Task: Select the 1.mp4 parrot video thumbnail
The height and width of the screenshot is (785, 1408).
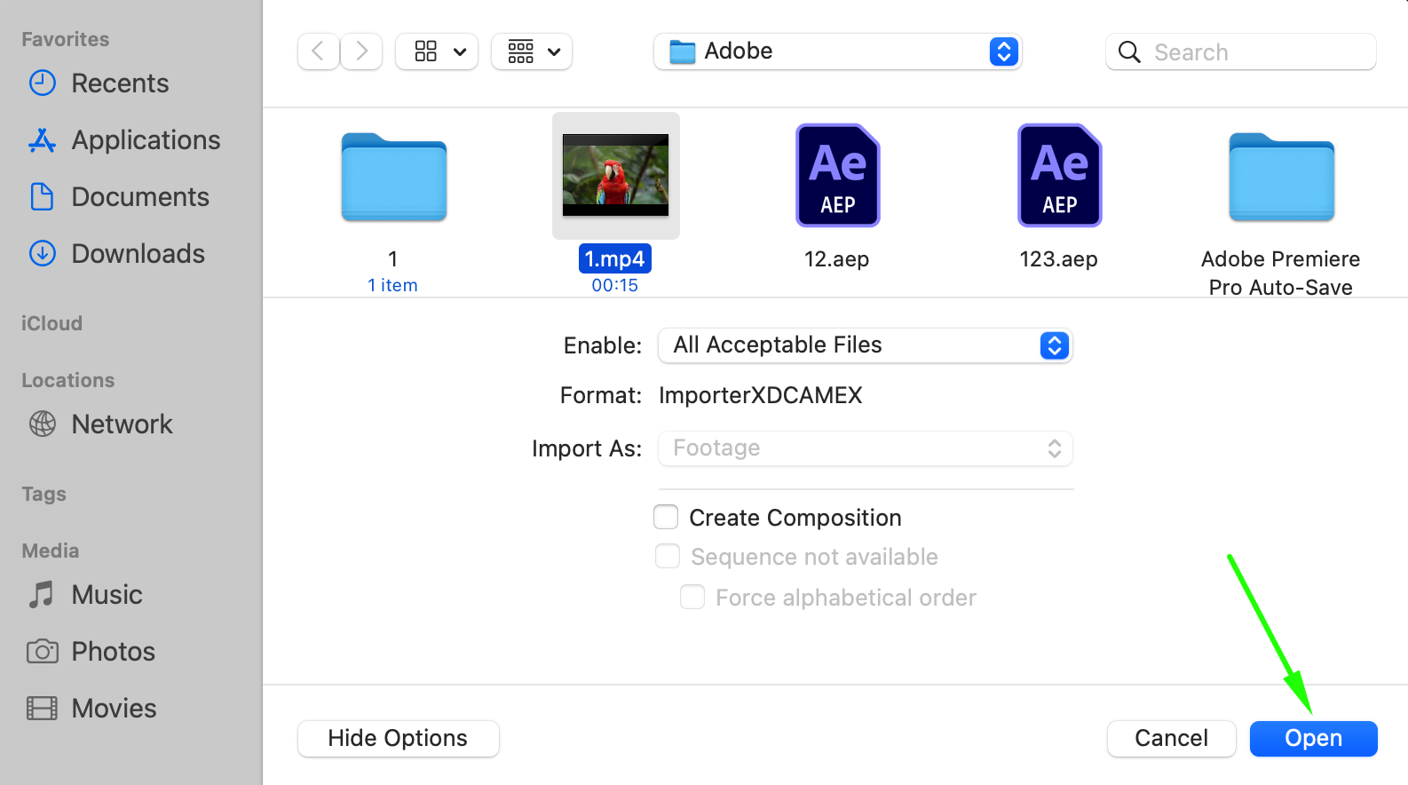Action: (x=615, y=175)
